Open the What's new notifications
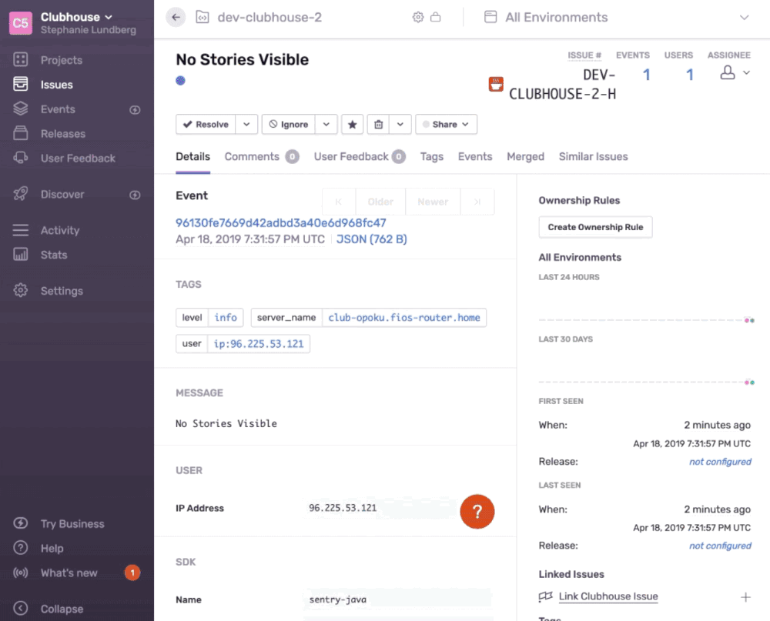 click(69, 573)
